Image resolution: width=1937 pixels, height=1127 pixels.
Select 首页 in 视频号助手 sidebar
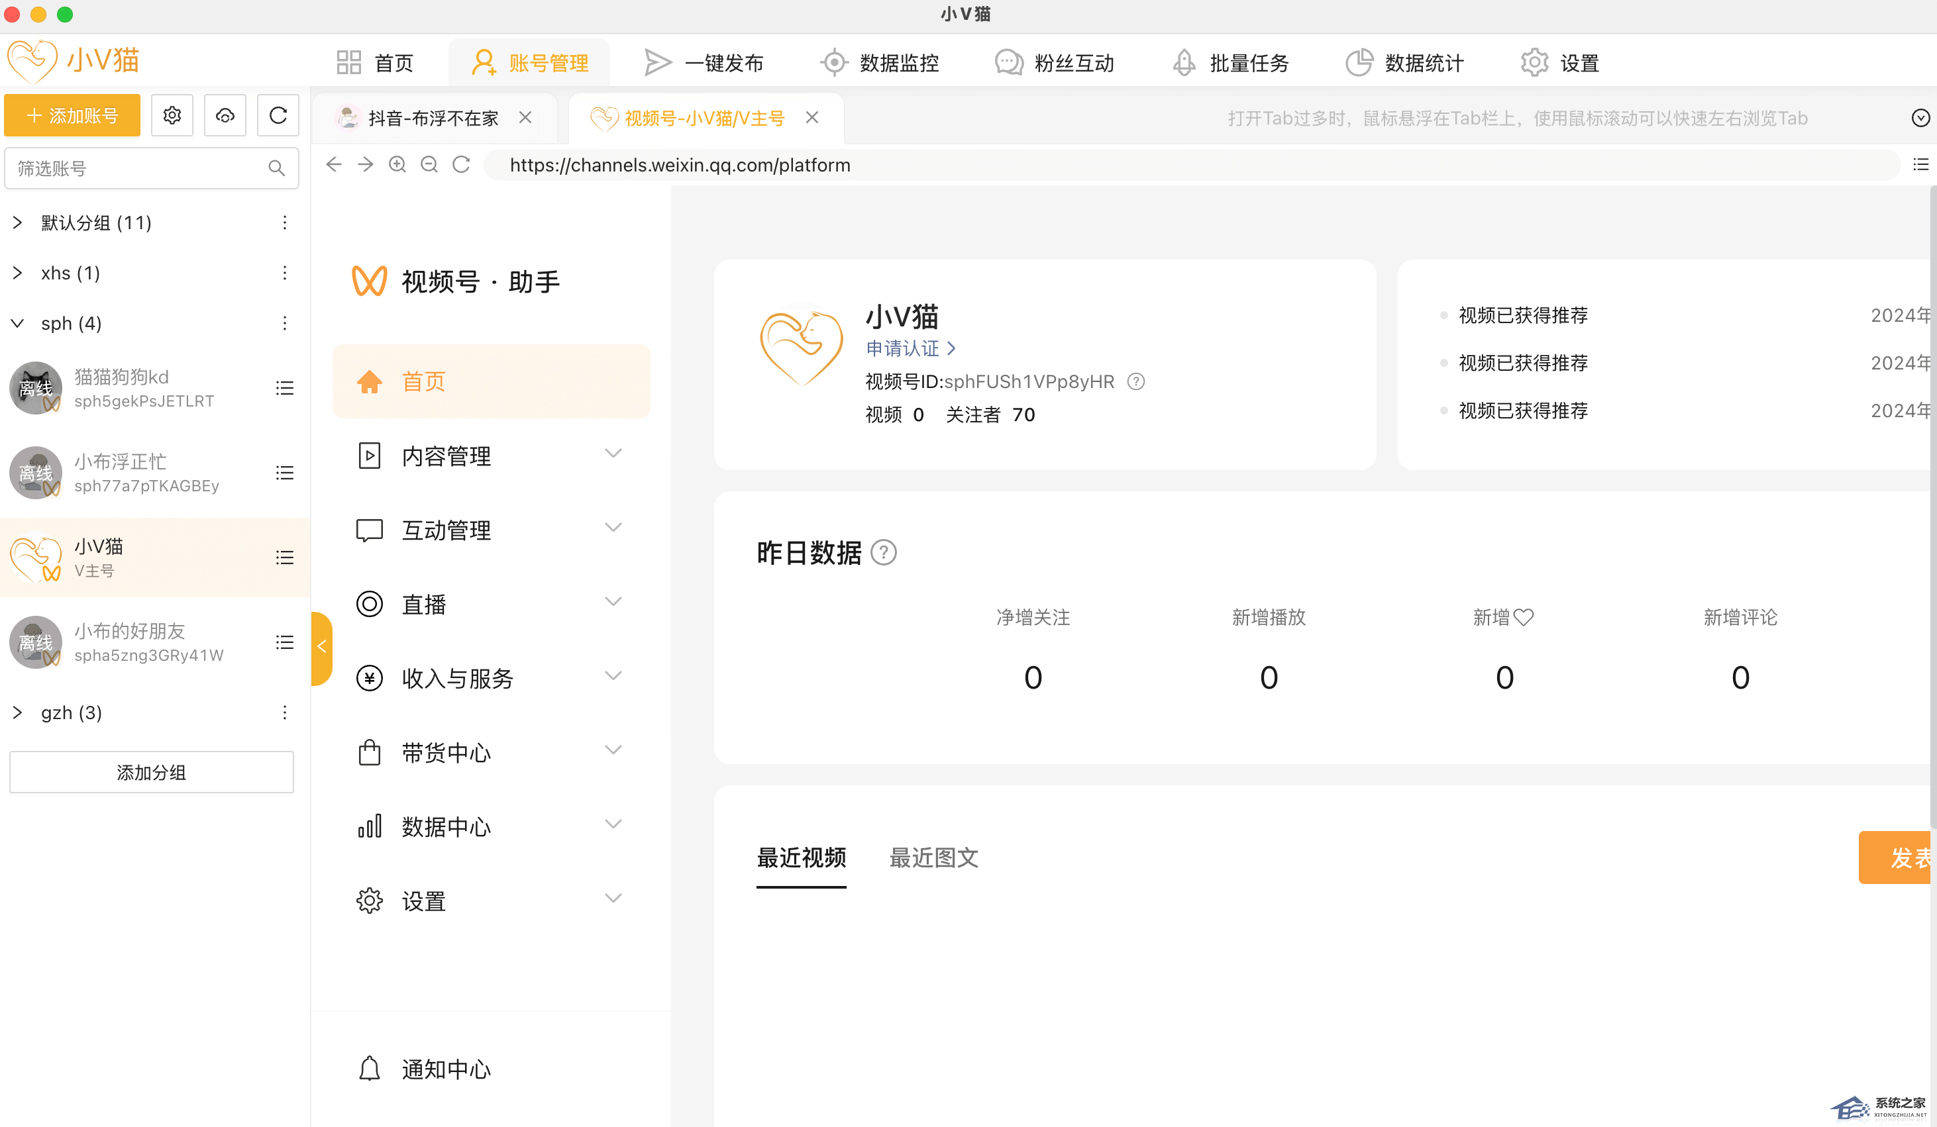pos(492,381)
